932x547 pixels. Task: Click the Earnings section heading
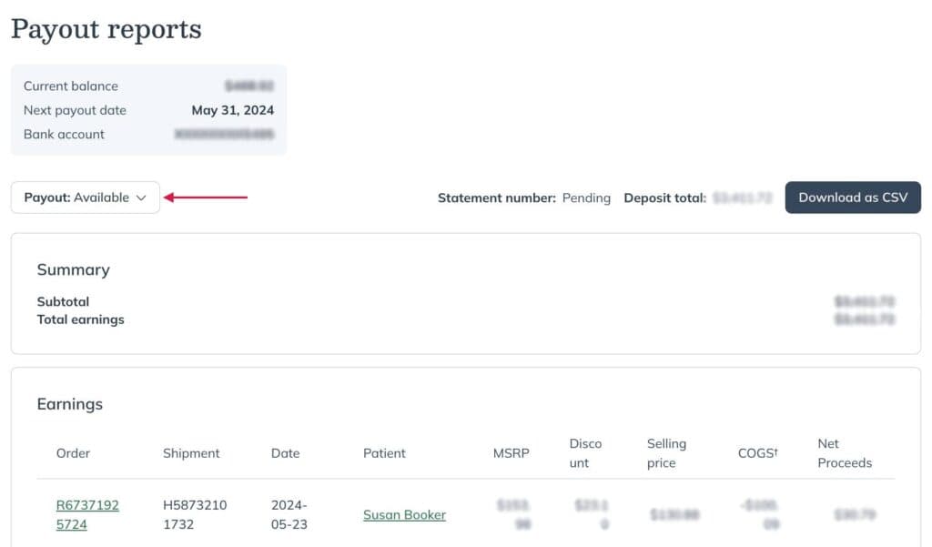point(69,404)
